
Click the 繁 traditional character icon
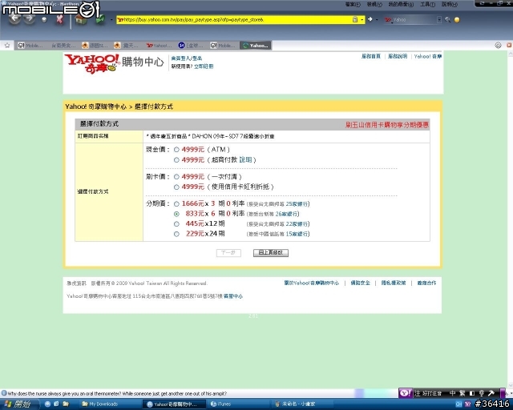point(463,393)
